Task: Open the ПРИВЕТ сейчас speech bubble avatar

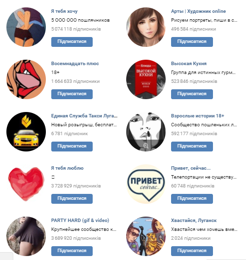Action: click(146, 184)
